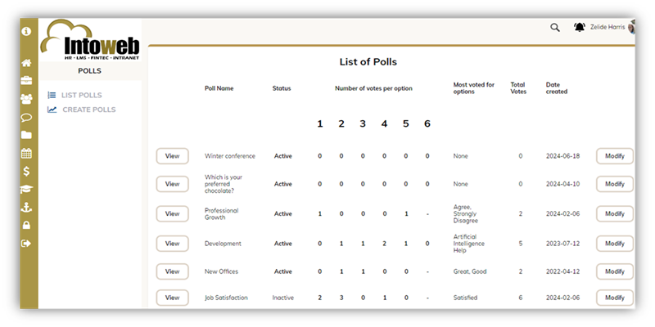Click the date 2024-06-18
The width and height of the screenshot is (655, 327).
pos(562,156)
